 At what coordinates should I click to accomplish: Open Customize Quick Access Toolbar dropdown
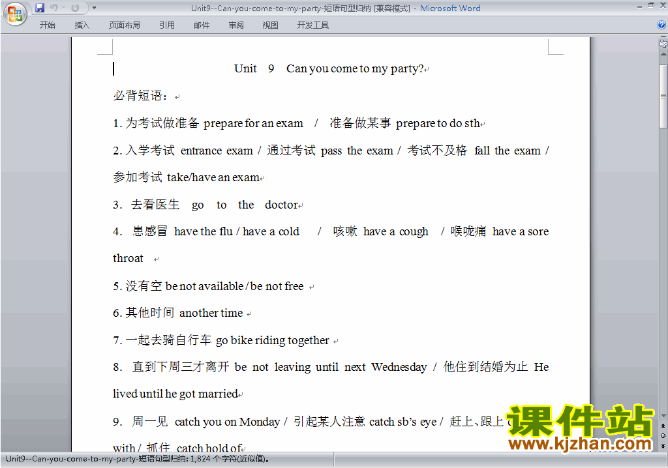click(94, 8)
